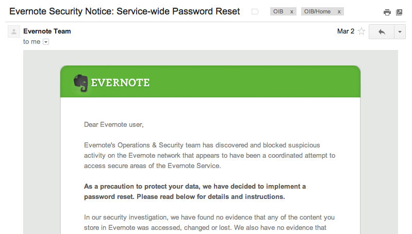The width and height of the screenshot is (412, 234).
Task: Open the OIB label
Action: tap(278, 11)
